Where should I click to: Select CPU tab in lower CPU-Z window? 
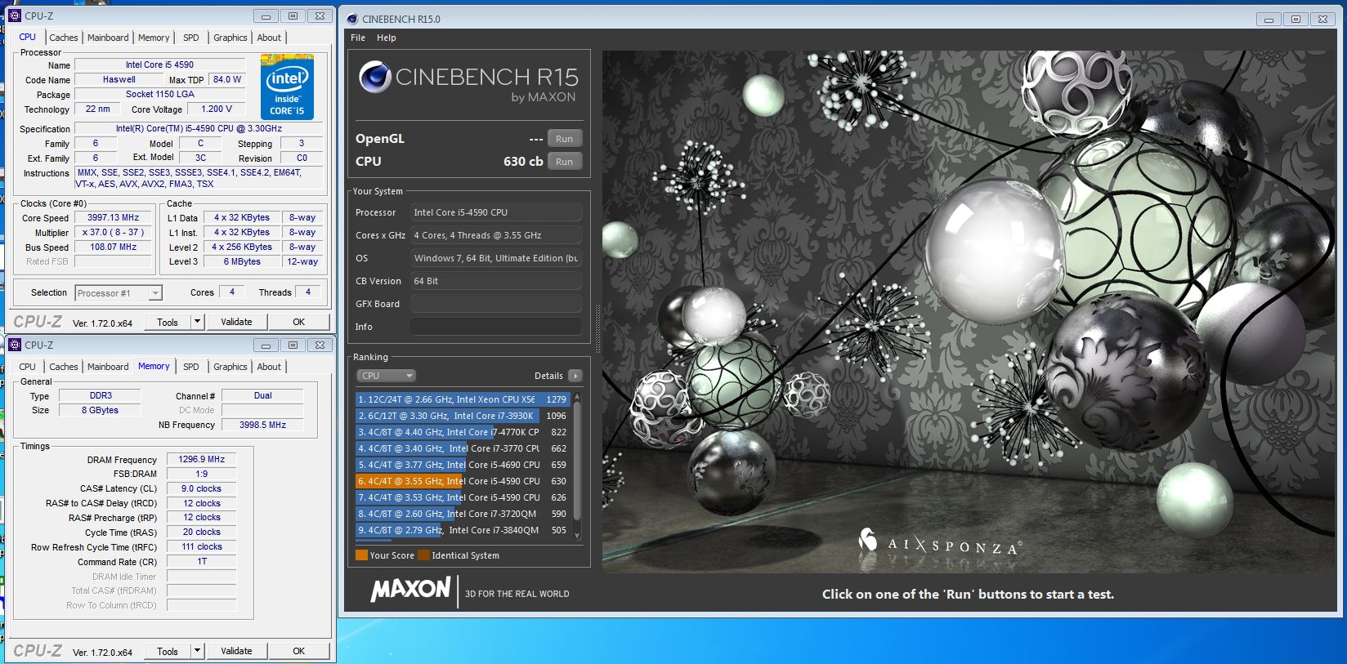[27, 367]
